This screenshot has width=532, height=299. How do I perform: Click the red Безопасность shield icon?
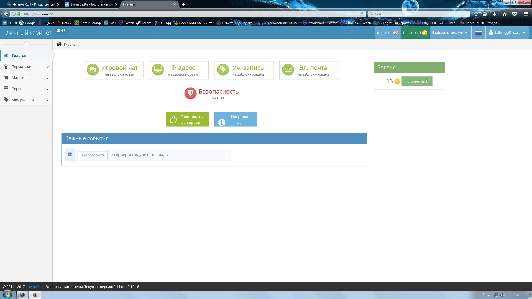click(190, 93)
